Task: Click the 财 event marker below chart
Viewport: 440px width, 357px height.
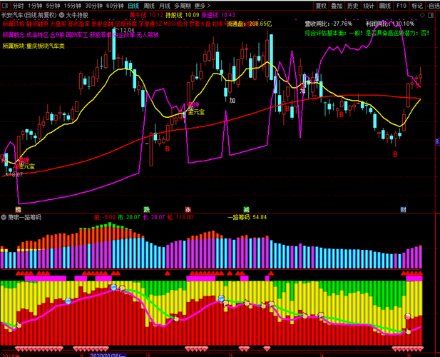Action: coord(403,209)
